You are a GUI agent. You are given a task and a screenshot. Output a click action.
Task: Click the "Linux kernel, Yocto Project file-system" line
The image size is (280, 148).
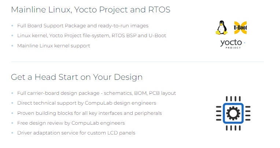click(92, 36)
